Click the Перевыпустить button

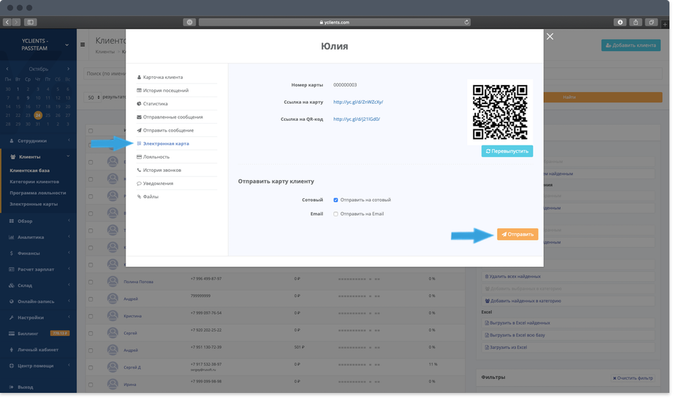[507, 151]
